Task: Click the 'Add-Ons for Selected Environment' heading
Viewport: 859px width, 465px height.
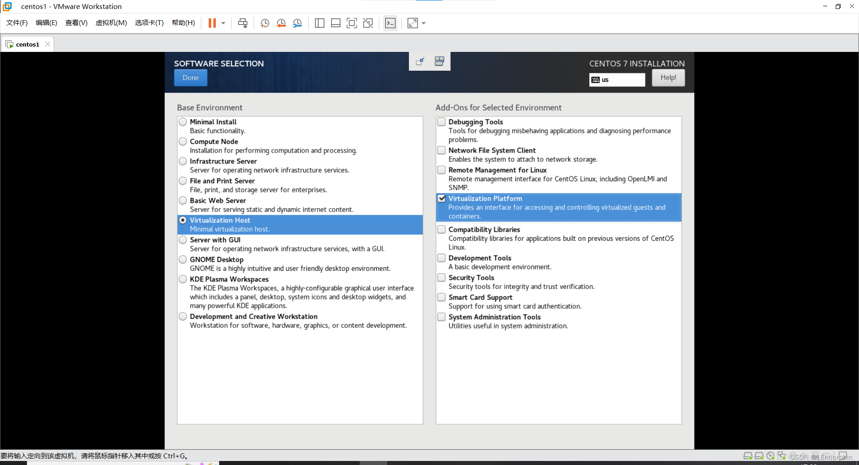Action: (x=498, y=107)
